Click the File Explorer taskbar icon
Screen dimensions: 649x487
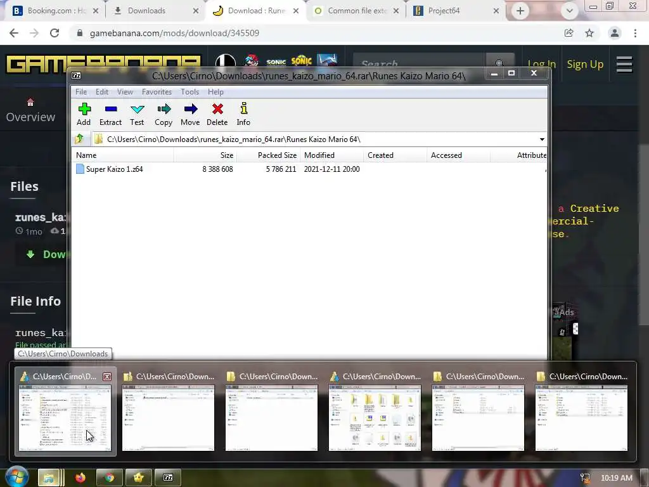[51, 477]
